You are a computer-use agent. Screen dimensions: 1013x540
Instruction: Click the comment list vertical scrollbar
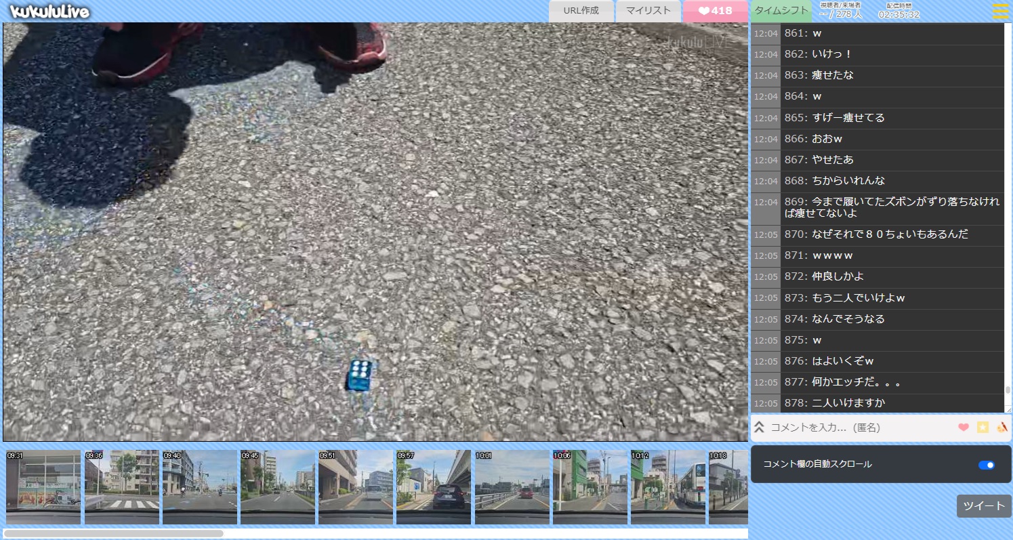click(x=1008, y=390)
